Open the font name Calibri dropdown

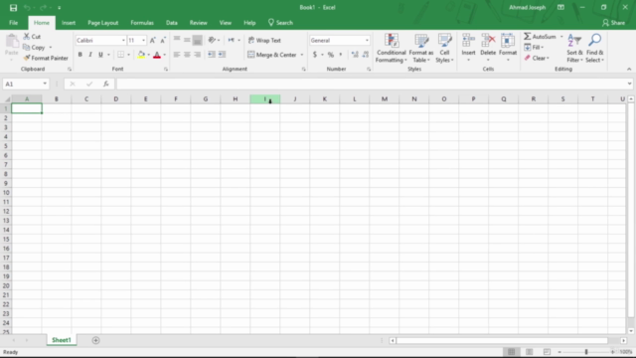tap(123, 41)
